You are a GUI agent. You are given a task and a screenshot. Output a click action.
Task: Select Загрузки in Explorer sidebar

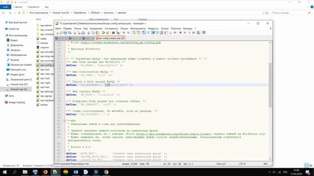(x=15, y=50)
